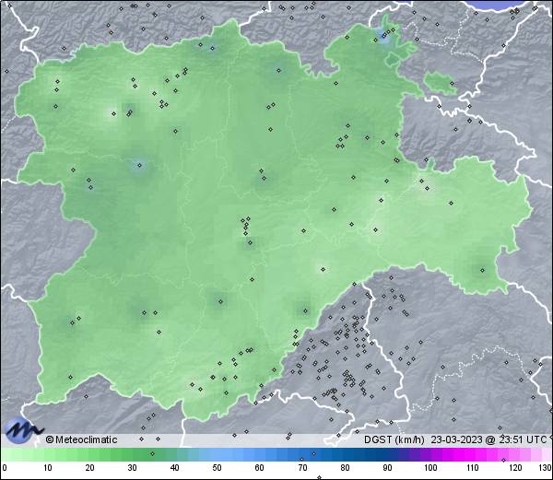Click the scale value 0

[5, 468]
